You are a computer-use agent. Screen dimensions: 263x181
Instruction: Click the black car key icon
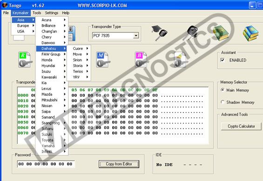coord(193,32)
